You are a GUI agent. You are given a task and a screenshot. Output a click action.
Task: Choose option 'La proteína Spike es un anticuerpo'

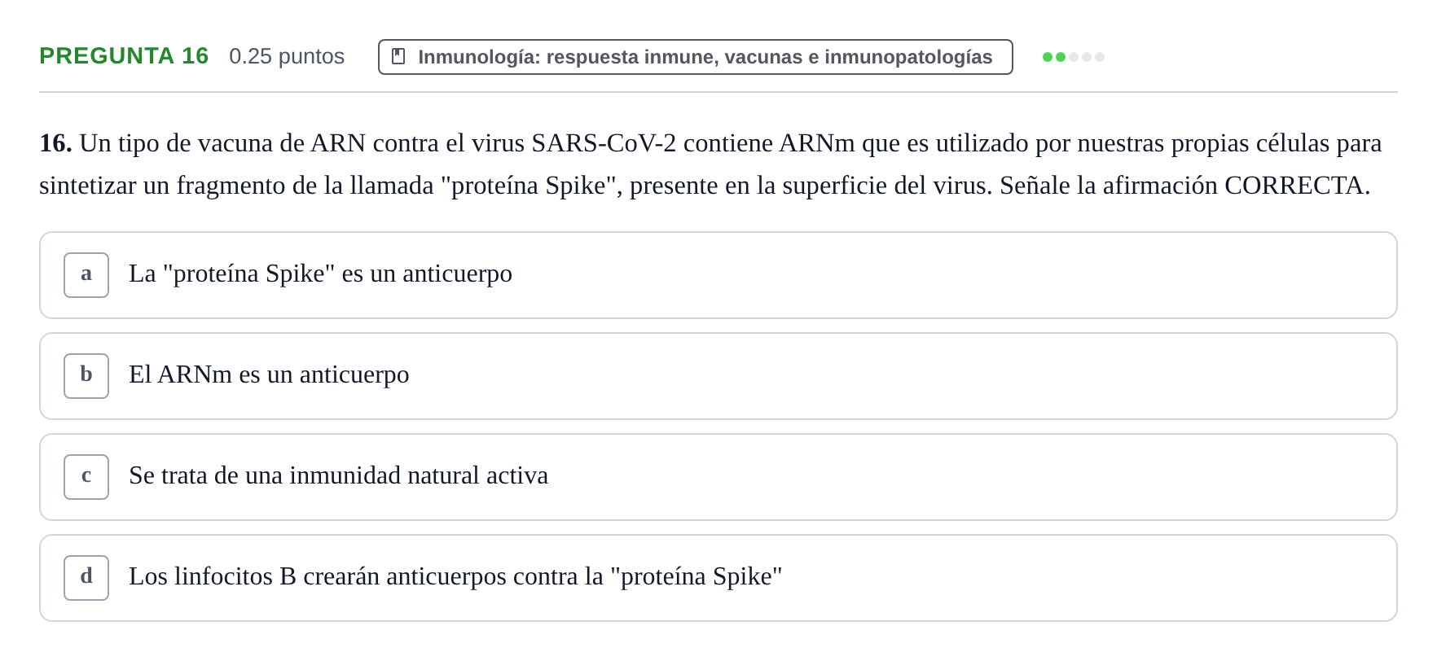tap(718, 275)
